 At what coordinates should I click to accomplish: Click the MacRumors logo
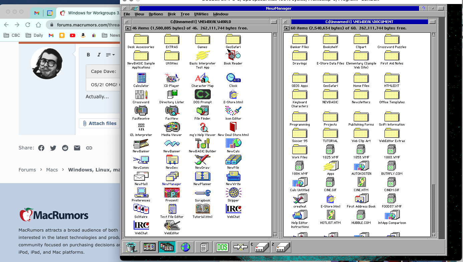click(54, 215)
